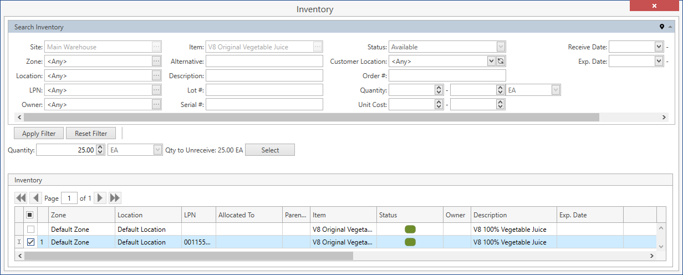
Task: Click the green status swatch in first row
Action: 410,230
